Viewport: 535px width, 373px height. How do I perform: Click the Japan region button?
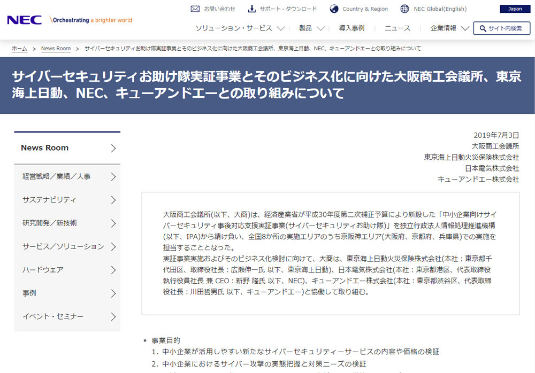pos(515,9)
